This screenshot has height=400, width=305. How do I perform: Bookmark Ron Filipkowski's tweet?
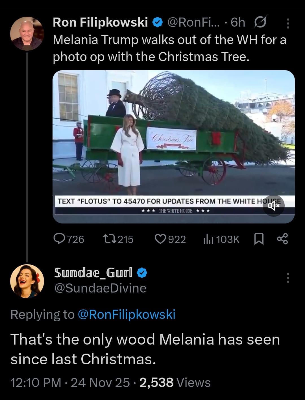pyautogui.click(x=259, y=239)
